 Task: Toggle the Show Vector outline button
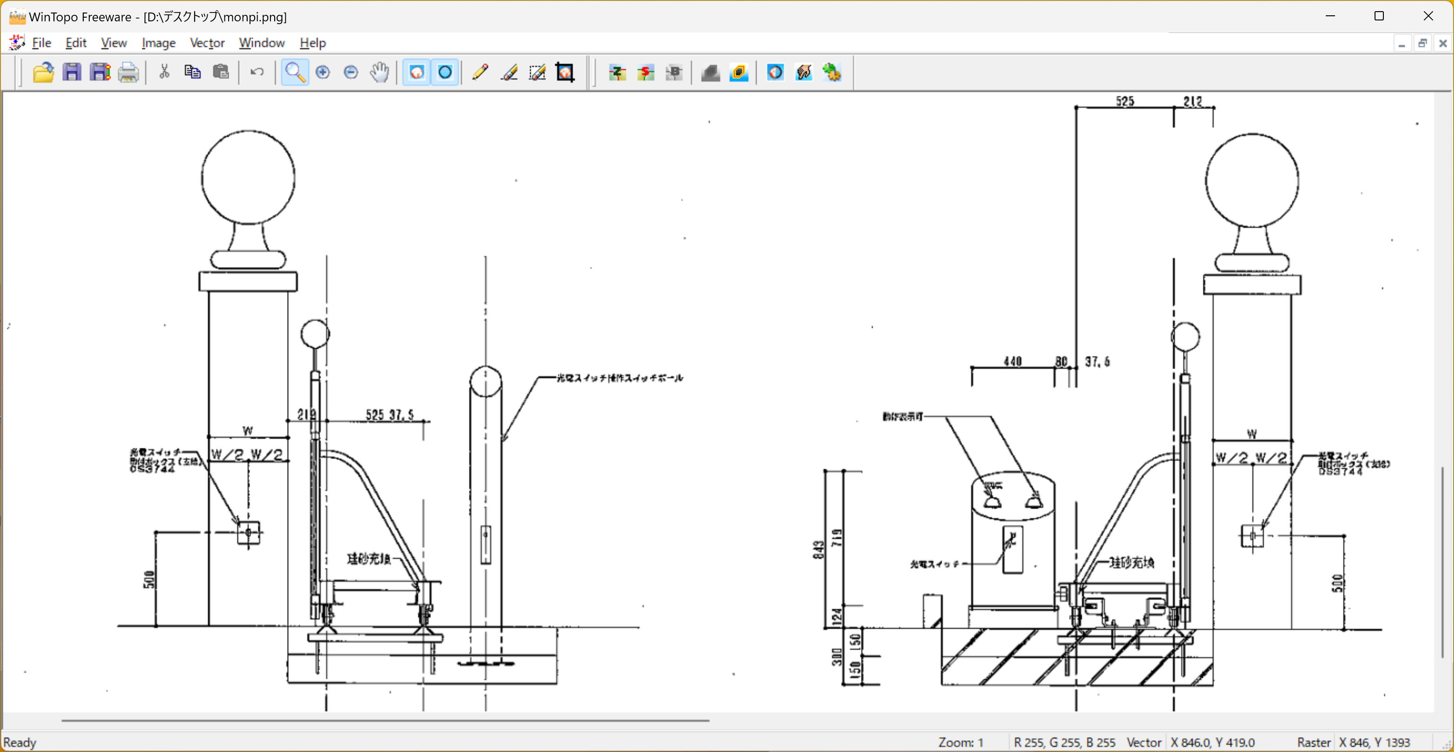pos(445,72)
